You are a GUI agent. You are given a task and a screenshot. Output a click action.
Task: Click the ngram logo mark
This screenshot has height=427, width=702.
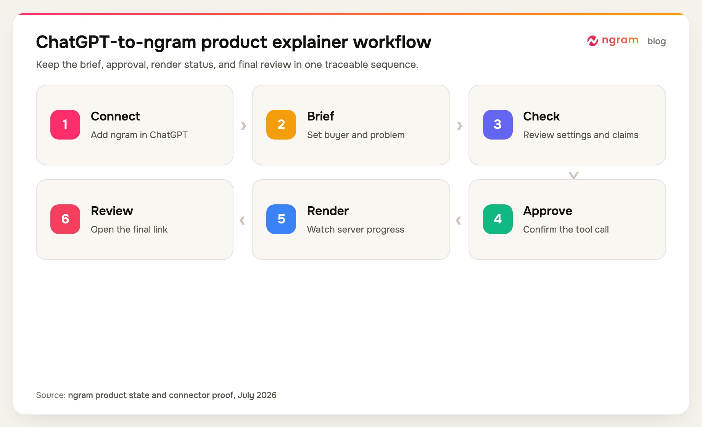593,41
